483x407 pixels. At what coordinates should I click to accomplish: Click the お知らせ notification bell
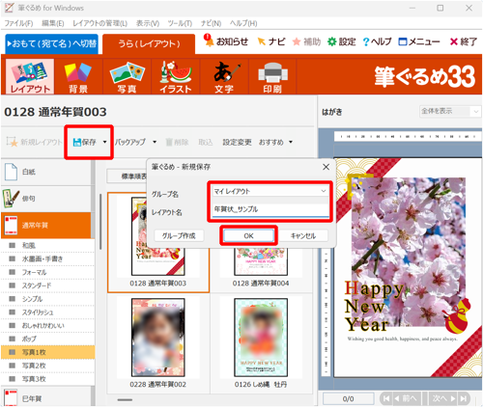[x=226, y=41]
